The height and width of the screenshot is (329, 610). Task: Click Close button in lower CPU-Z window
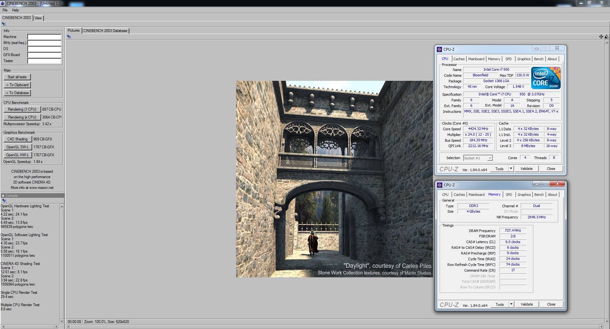pos(551,304)
